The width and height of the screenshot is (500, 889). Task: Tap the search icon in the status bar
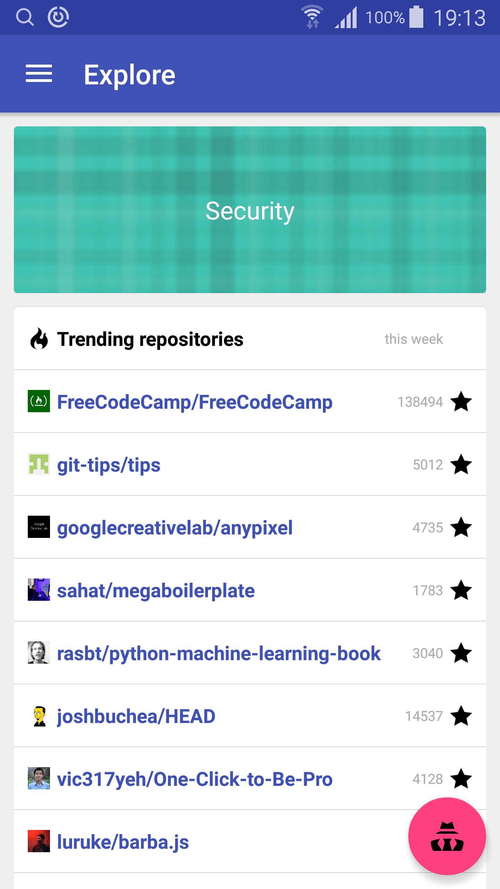24,17
